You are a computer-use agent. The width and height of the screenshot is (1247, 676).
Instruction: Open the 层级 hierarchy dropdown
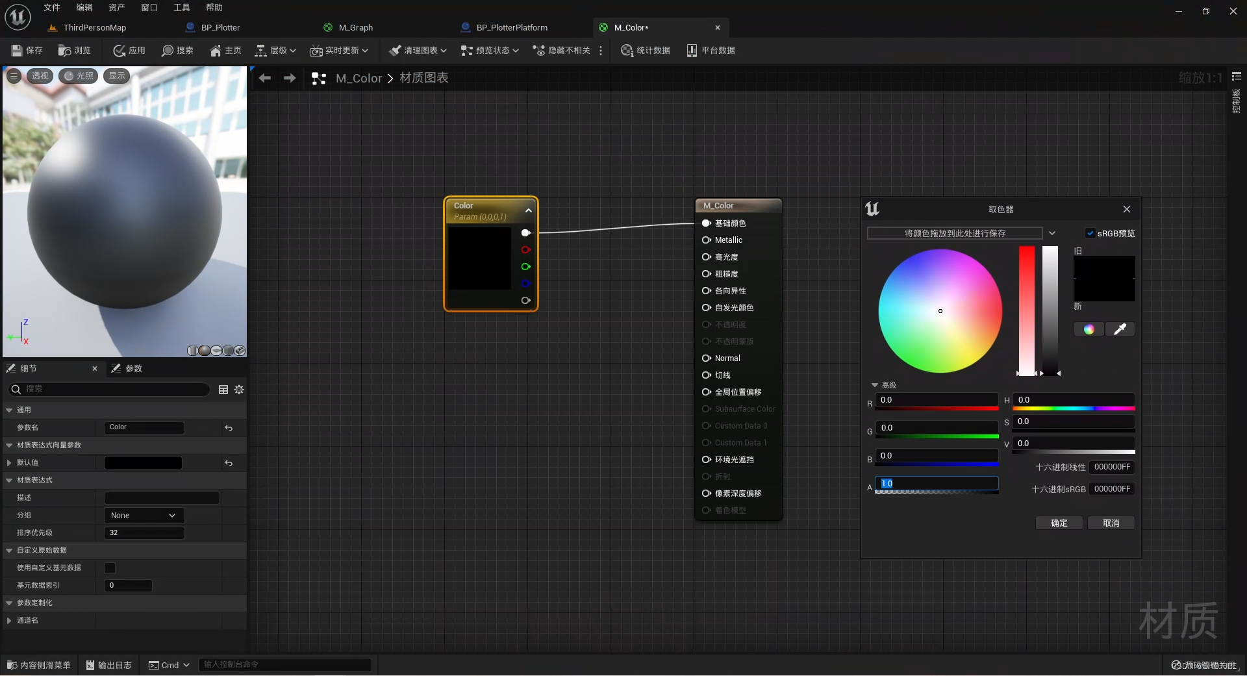275,50
